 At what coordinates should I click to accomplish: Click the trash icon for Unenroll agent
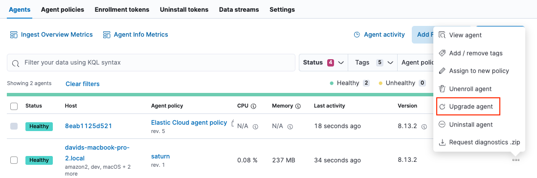442,89
